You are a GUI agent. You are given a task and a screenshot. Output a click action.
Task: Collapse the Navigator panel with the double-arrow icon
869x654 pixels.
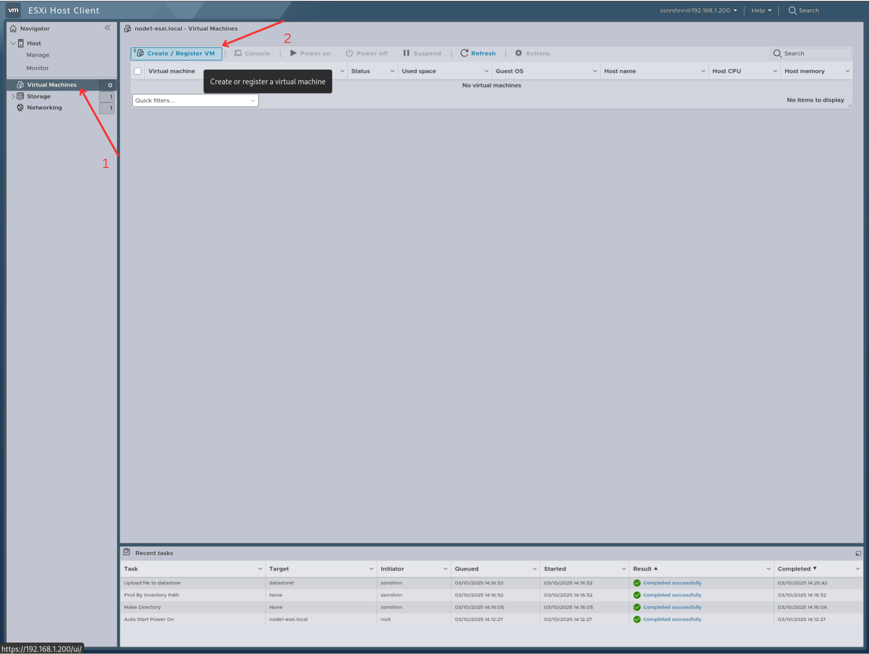[107, 28]
